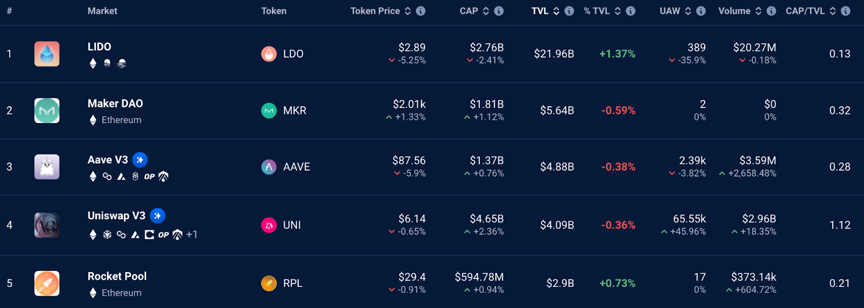
Task: Click the RPL token icon
Action: coord(269,283)
